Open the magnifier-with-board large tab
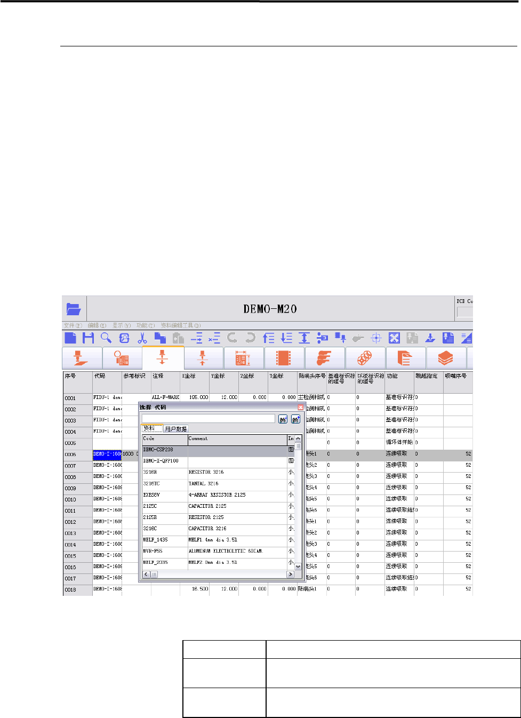The height and width of the screenshot is (718, 521). [122, 358]
